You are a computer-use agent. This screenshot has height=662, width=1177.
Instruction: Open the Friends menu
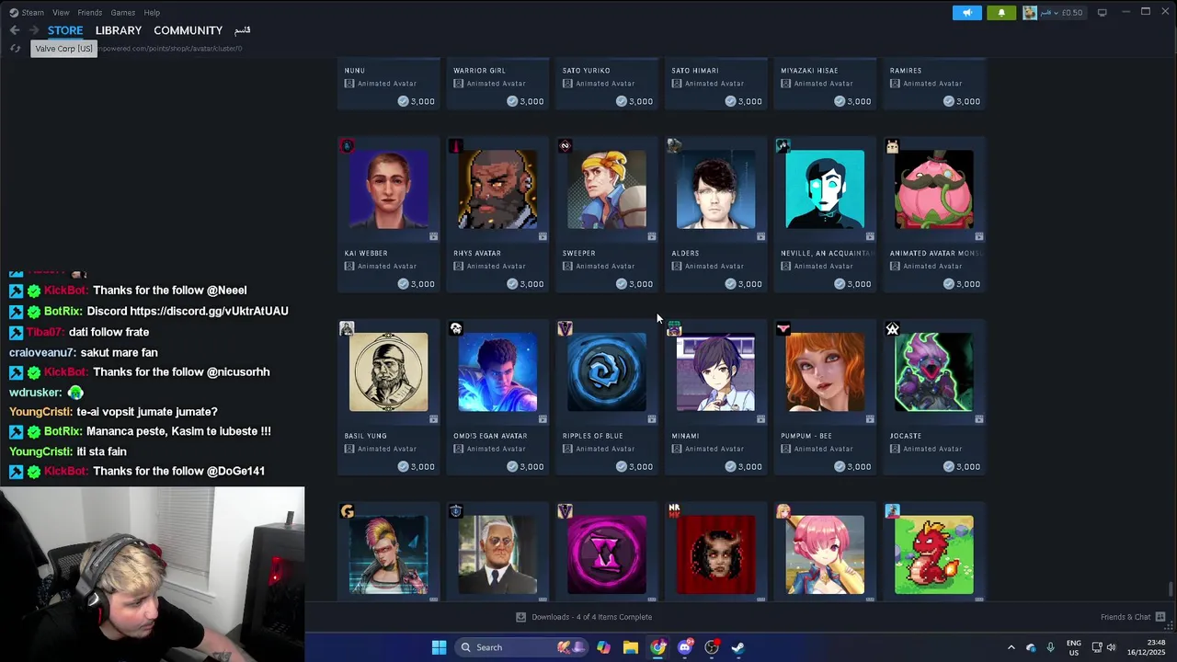(90, 13)
